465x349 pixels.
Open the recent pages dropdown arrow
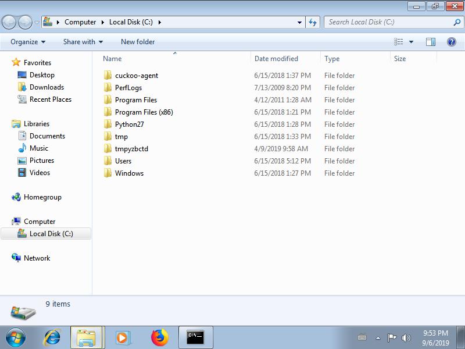click(37, 22)
